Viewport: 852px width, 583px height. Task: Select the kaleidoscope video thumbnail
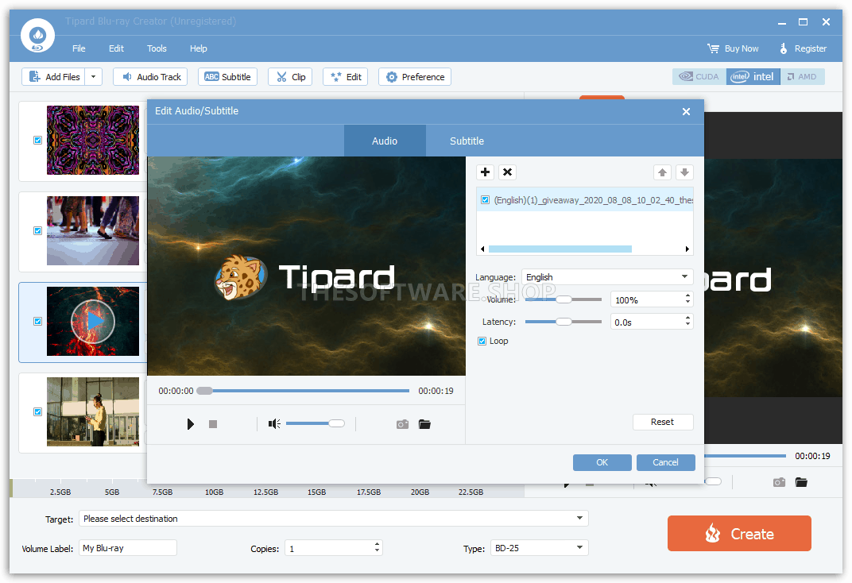tap(93, 140)
